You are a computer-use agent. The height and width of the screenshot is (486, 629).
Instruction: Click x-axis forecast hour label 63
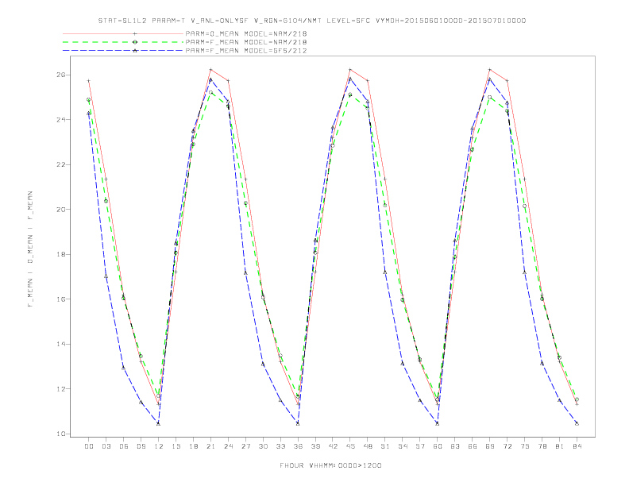pyautogui.click(x=455, y=446)
